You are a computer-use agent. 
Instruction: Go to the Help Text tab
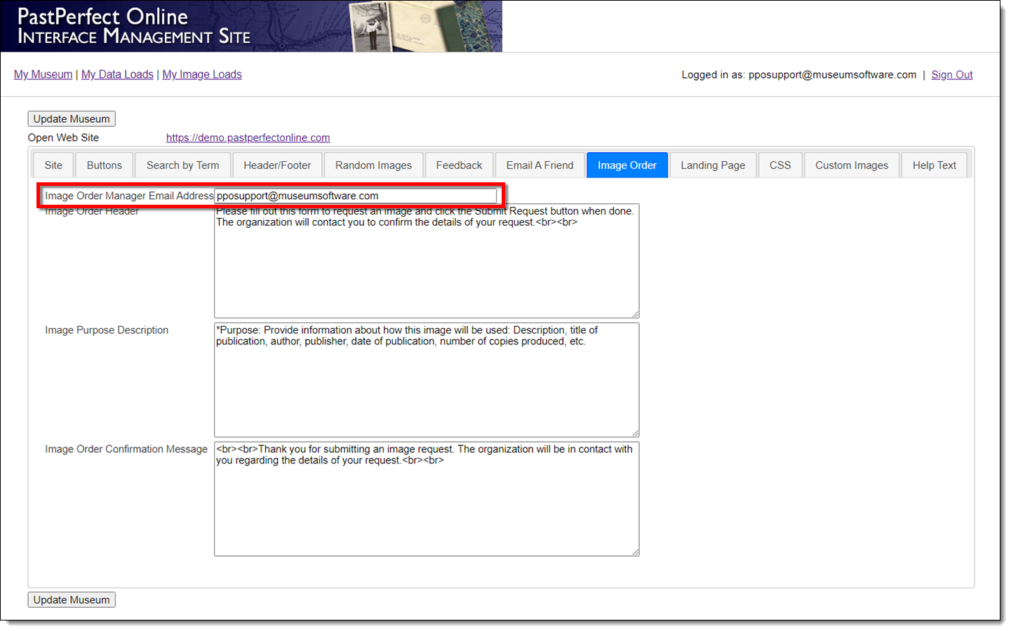pos(934,165)
